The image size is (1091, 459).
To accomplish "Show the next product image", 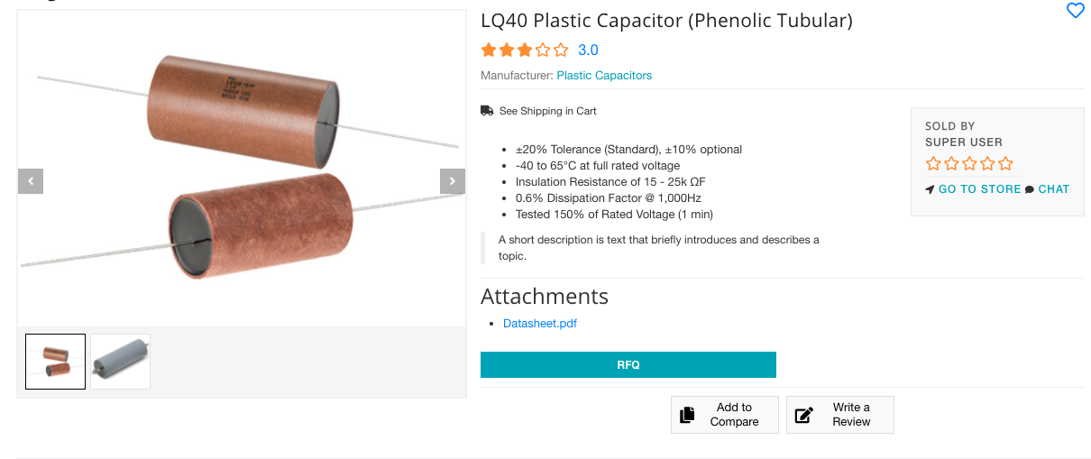I will 452,181.
